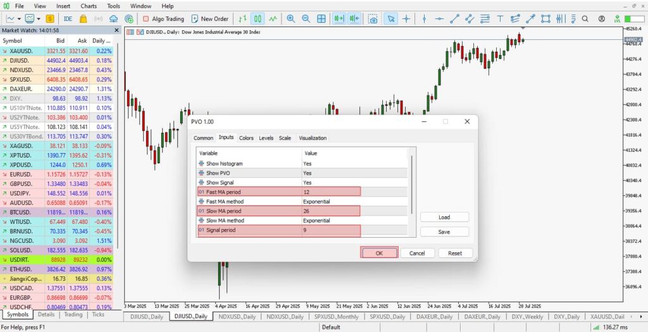Switch to Colors tab in PVO dialog

246,138
